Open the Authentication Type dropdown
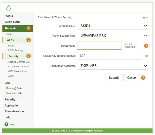 coord(112,36)
